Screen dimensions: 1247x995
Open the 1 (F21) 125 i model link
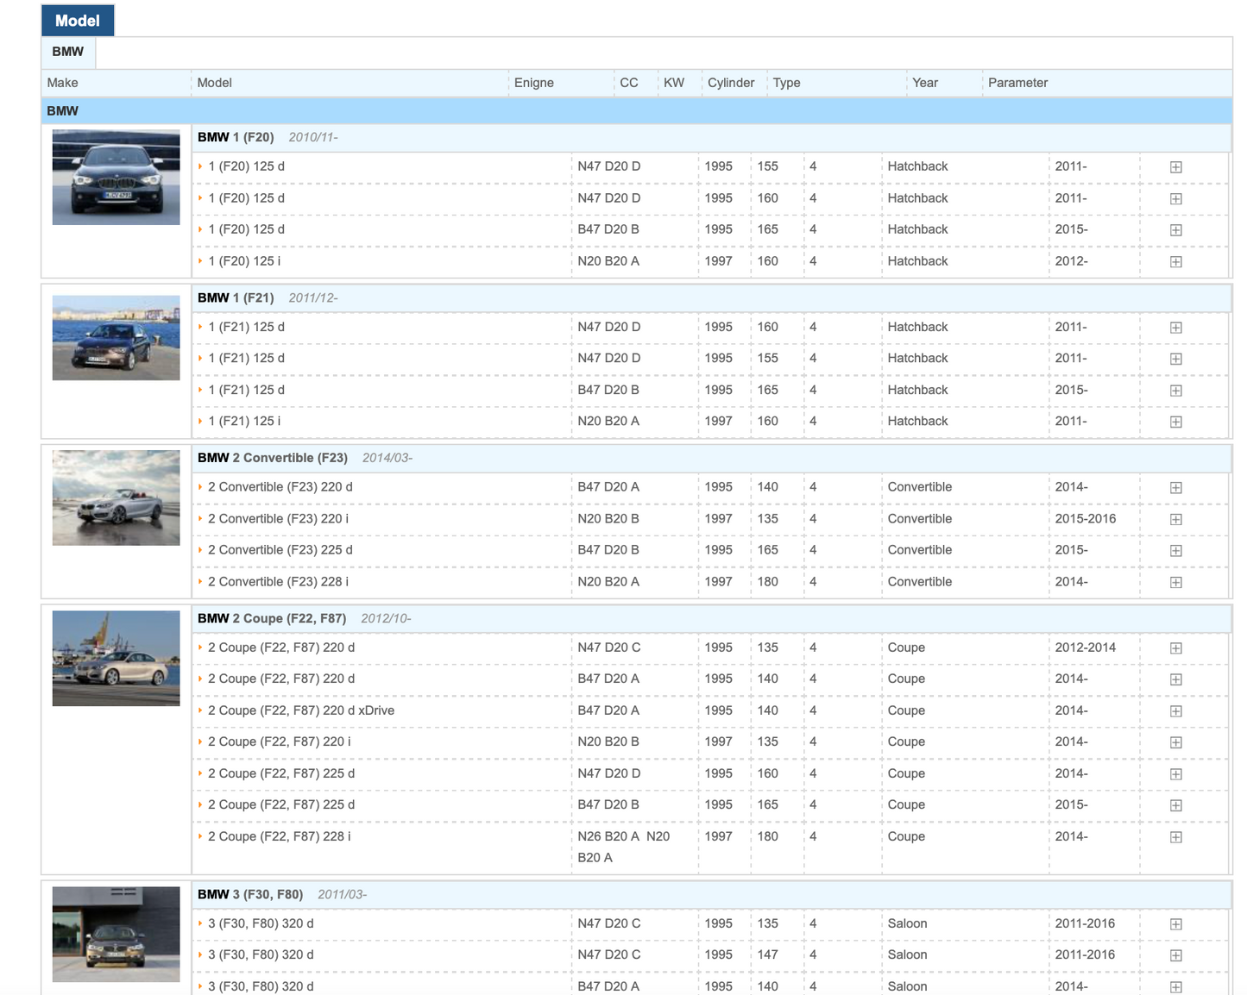point(243,421)
